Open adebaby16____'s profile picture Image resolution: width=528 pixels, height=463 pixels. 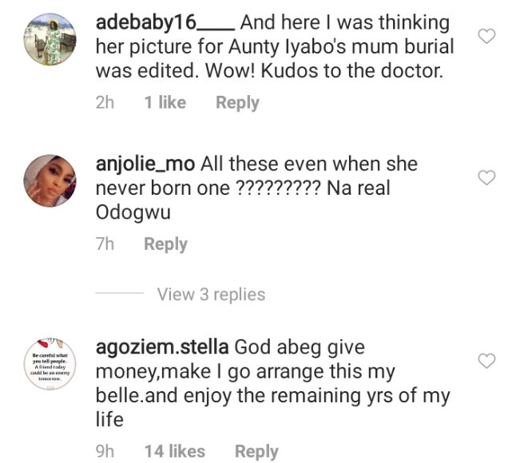click(50, 39)
